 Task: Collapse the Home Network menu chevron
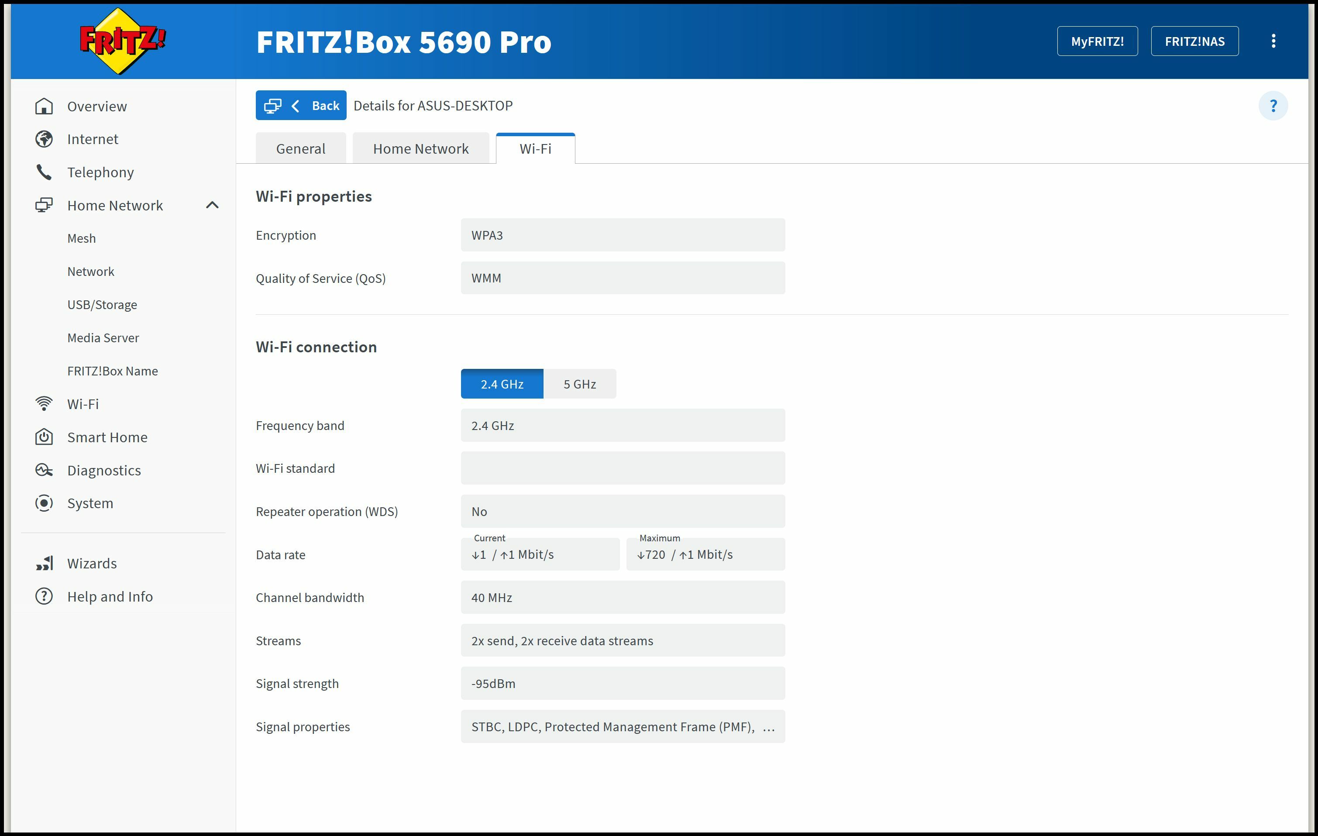click(x=212, y=205)
